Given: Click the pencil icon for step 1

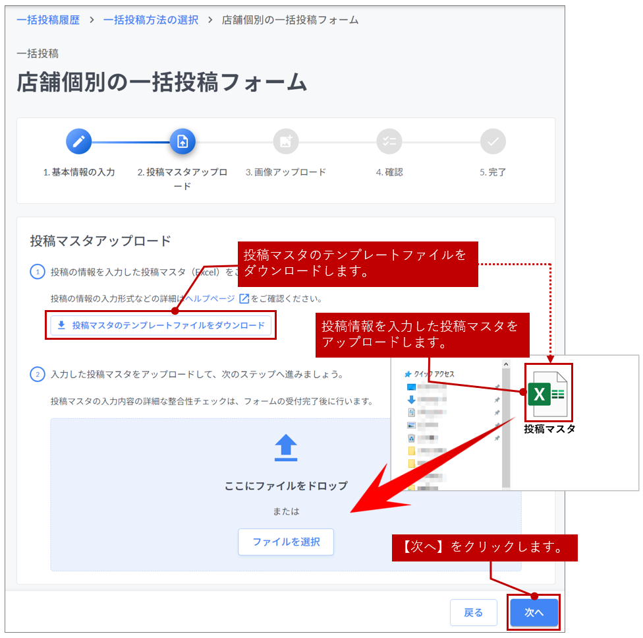Looking at the screenshot, I should [79, 141].
